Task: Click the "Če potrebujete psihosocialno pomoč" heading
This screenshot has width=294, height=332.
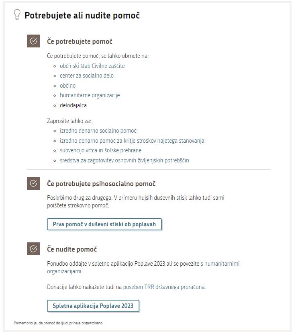Action: pyautogui.click(x=101, y=184)
